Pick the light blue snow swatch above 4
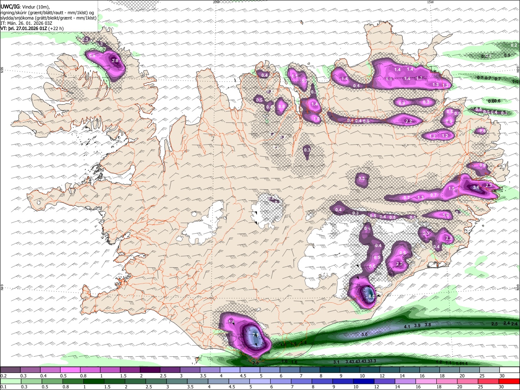Image resolution: width=520 pixels, height=390 pixels. click(230, 370)
